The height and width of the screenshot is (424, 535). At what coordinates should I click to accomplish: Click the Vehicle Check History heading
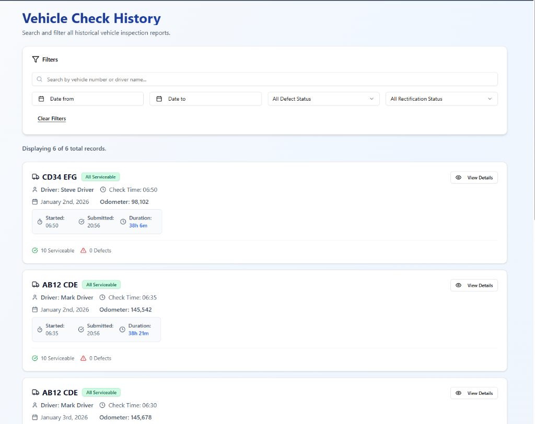(91, 18)
